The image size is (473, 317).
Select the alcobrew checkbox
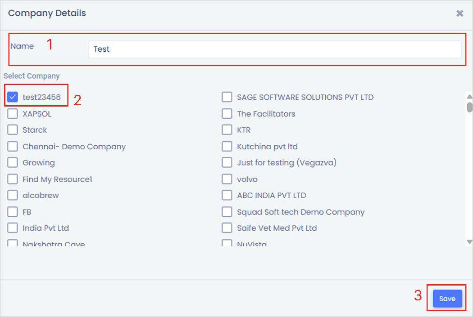pyautogui.click(x=13, y=195)
